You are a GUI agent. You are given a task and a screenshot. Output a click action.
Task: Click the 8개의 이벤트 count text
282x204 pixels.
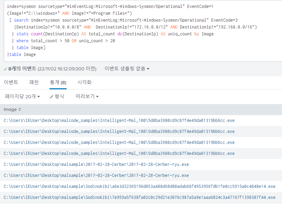coord(22,69)
